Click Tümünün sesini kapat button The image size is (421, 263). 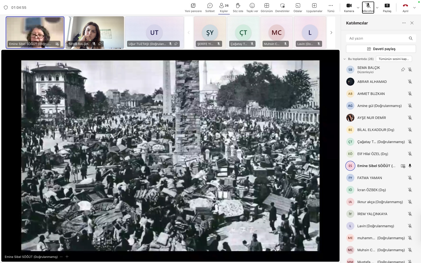[x=394, y=59]
